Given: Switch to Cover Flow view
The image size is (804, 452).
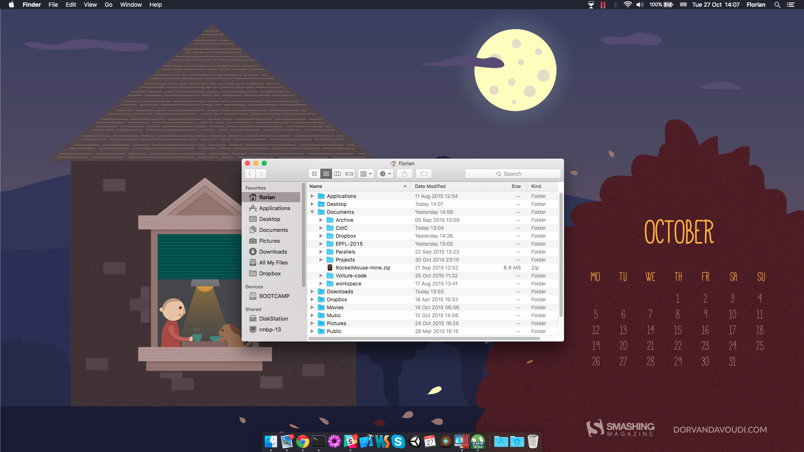Looking at the screenshot, I should tap(349, 174).
